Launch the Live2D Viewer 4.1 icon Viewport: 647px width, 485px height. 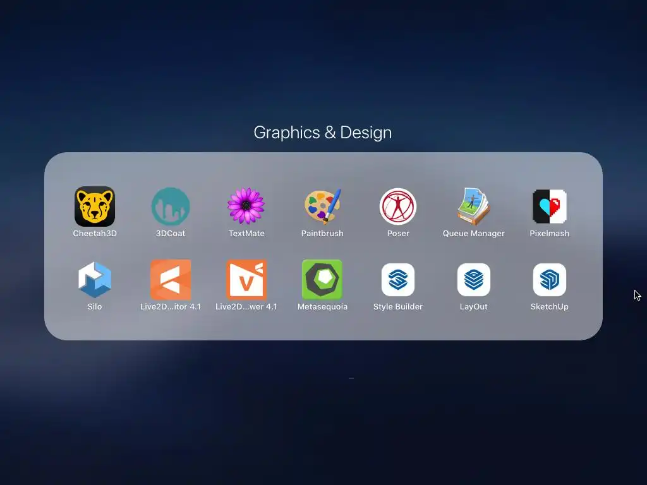[x=246, y=280]
